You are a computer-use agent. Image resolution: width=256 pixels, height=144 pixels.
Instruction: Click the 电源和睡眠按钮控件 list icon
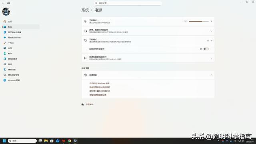85,58
